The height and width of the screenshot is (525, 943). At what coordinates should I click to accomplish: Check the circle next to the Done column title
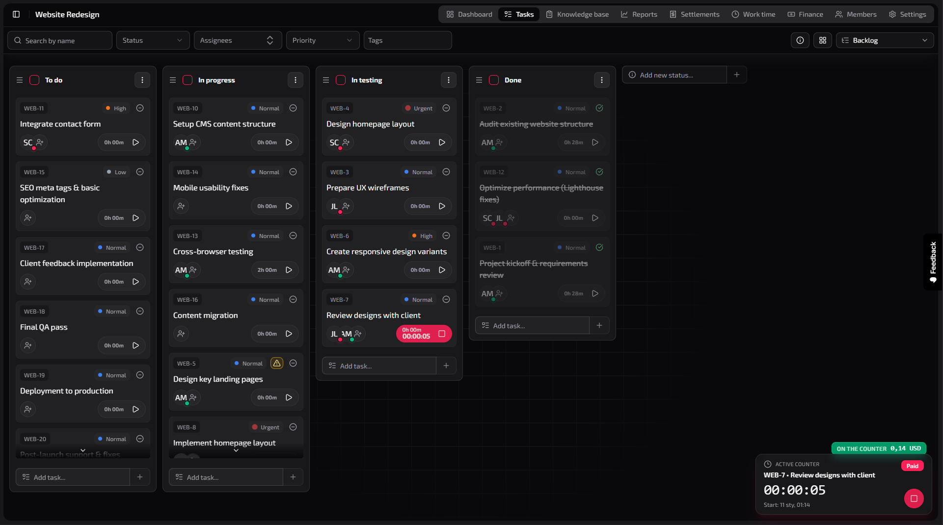[x=494, y=80]
